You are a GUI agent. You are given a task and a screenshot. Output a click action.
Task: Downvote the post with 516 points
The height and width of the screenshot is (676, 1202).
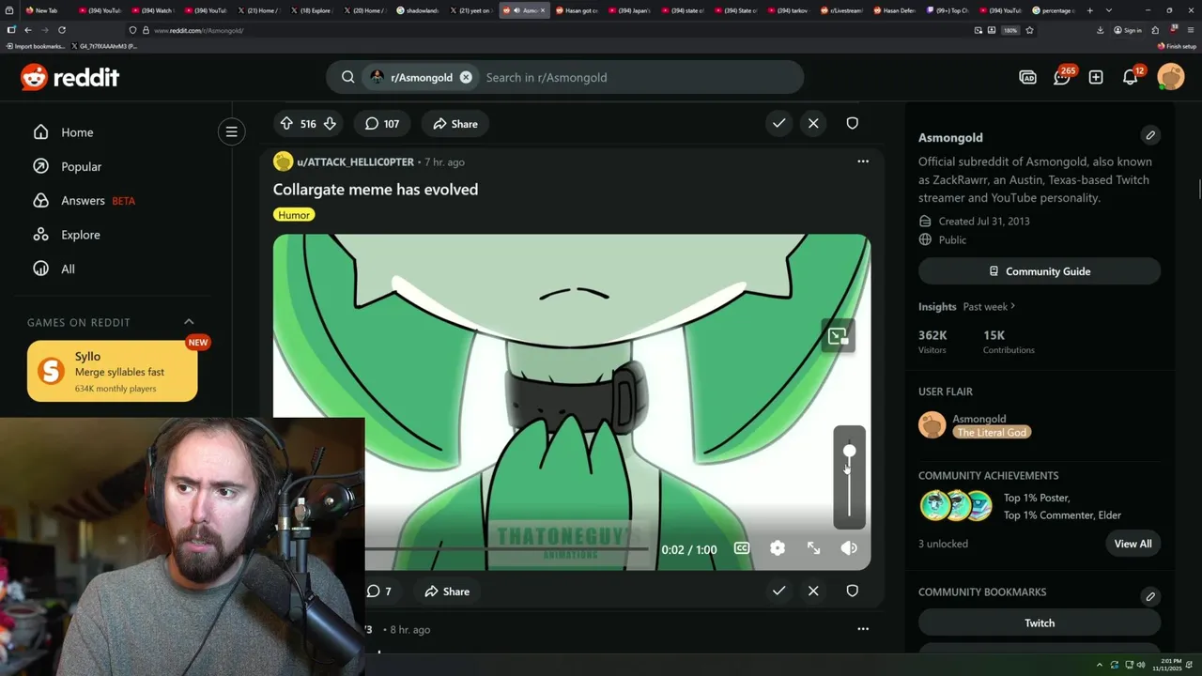coord(330,123)
